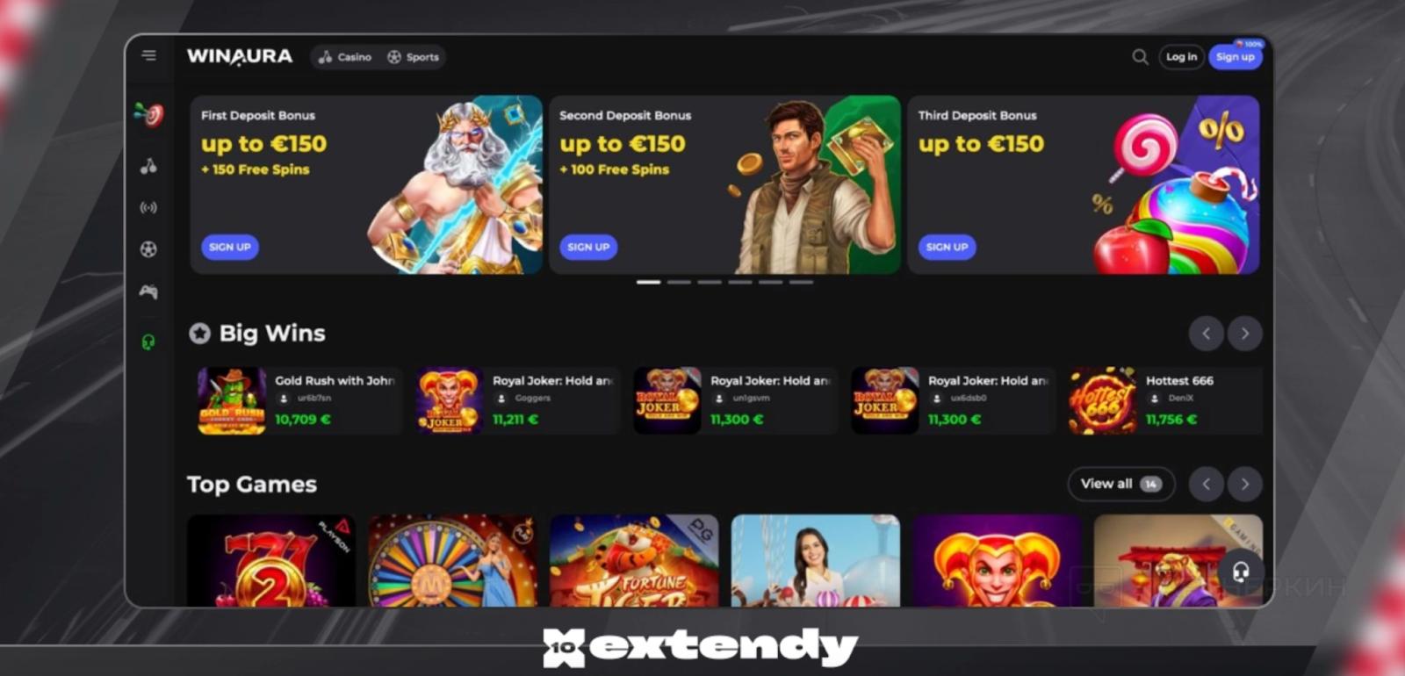
Task: Click View all Top Games
Action: point(1120,484)
